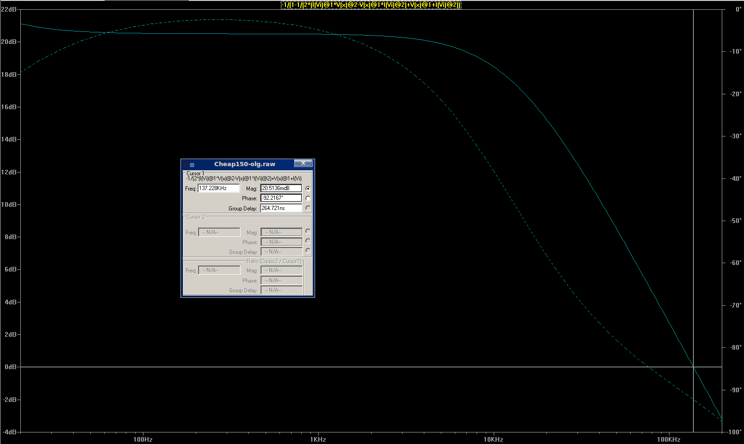Click the 0dB label on left axis
The image size is (744, 444).
point(11,367)
